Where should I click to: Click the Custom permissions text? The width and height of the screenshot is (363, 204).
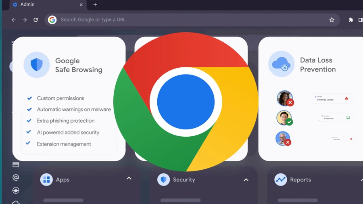point(60,98)
